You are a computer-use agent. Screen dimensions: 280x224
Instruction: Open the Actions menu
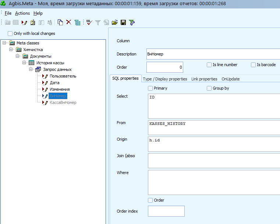22,13
